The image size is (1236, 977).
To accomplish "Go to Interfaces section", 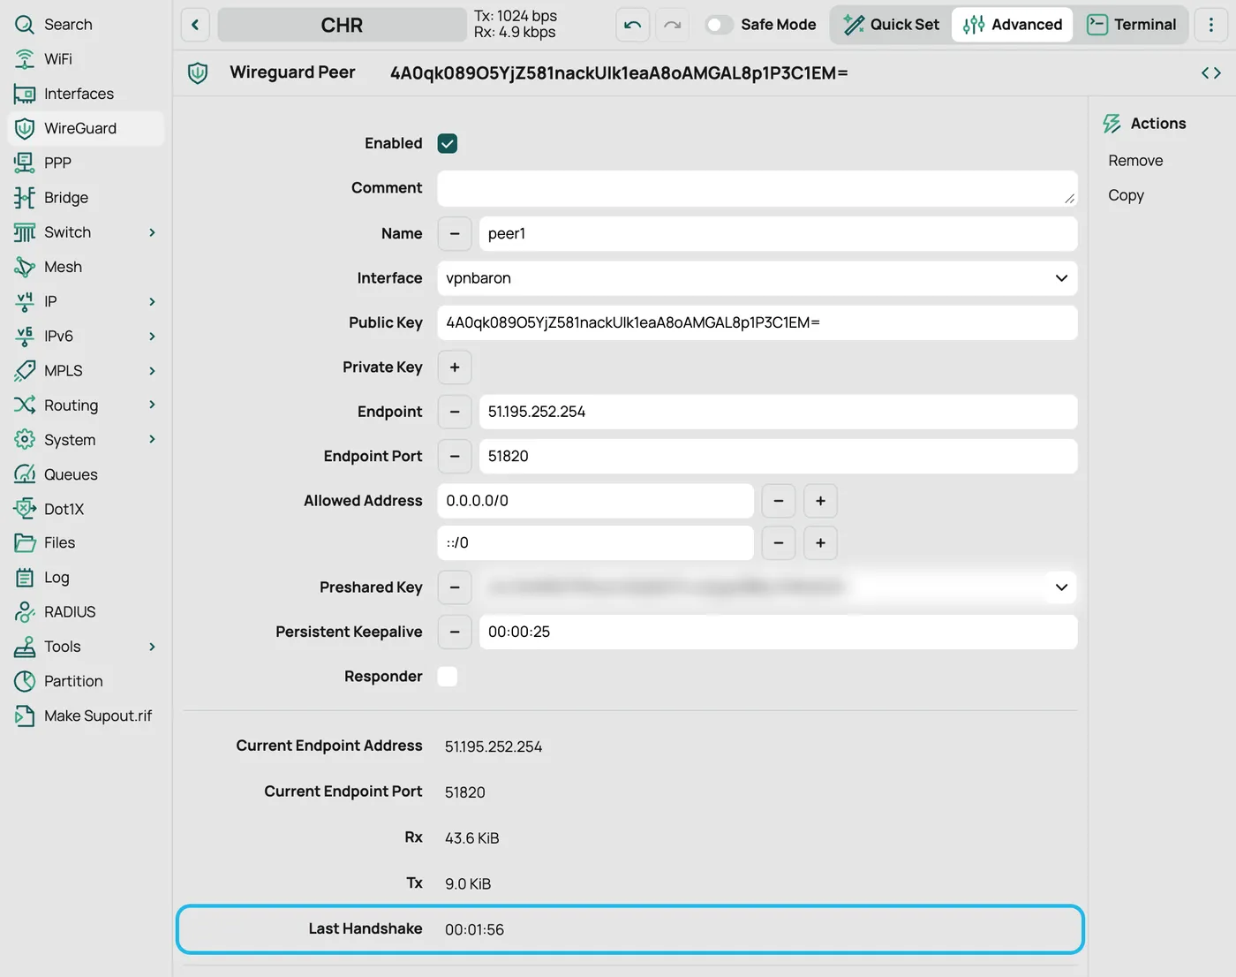I will [64, 94].
